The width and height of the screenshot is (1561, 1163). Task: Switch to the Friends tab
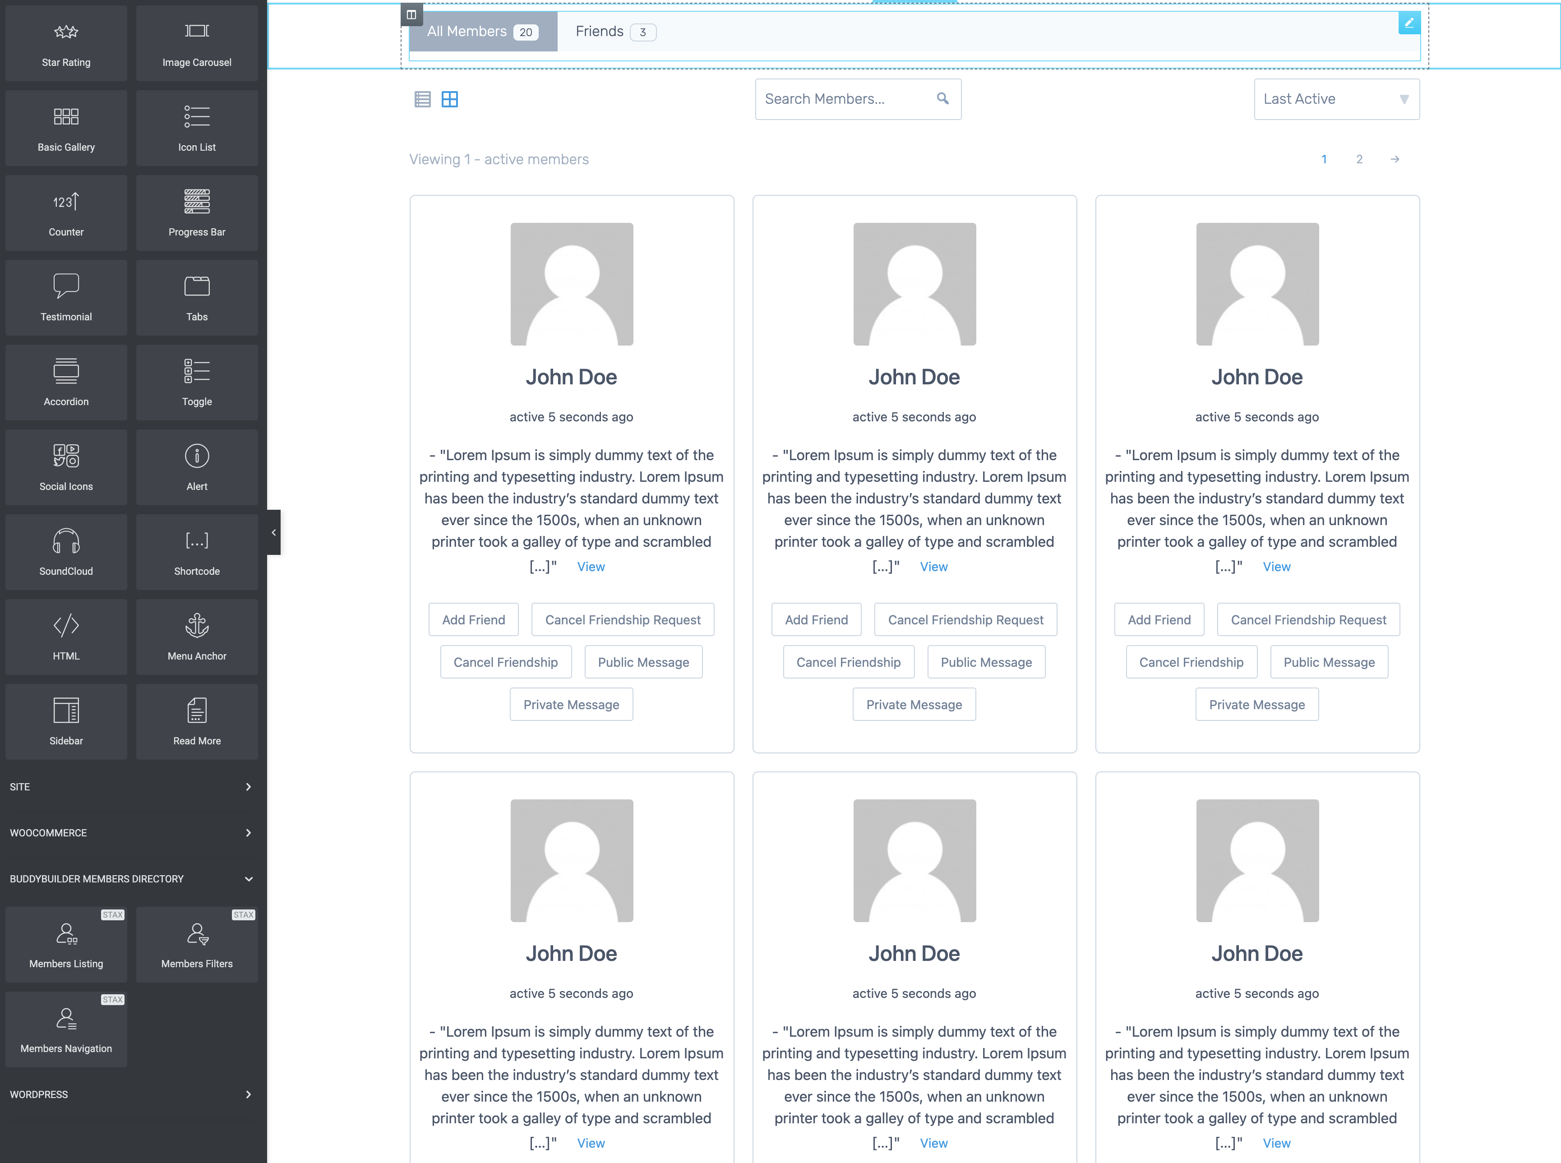(x=599, y=31)
